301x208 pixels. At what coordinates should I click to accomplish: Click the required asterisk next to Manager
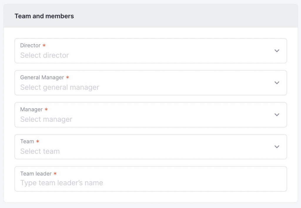click(46, 109)
